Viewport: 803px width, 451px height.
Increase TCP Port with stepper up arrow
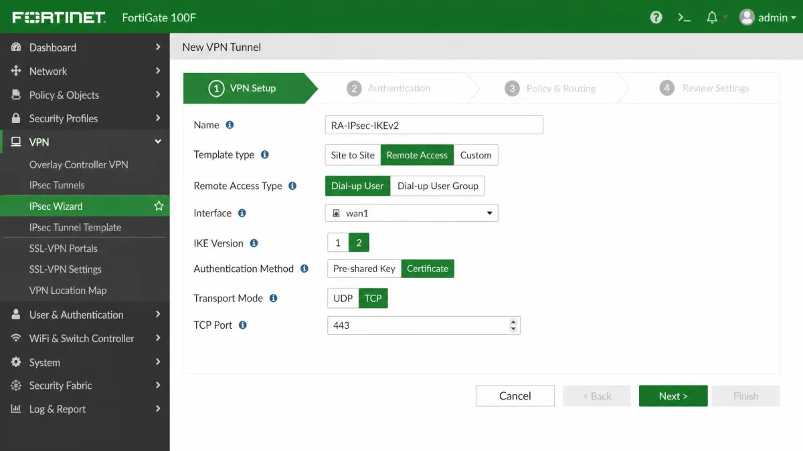pos(513,321)
